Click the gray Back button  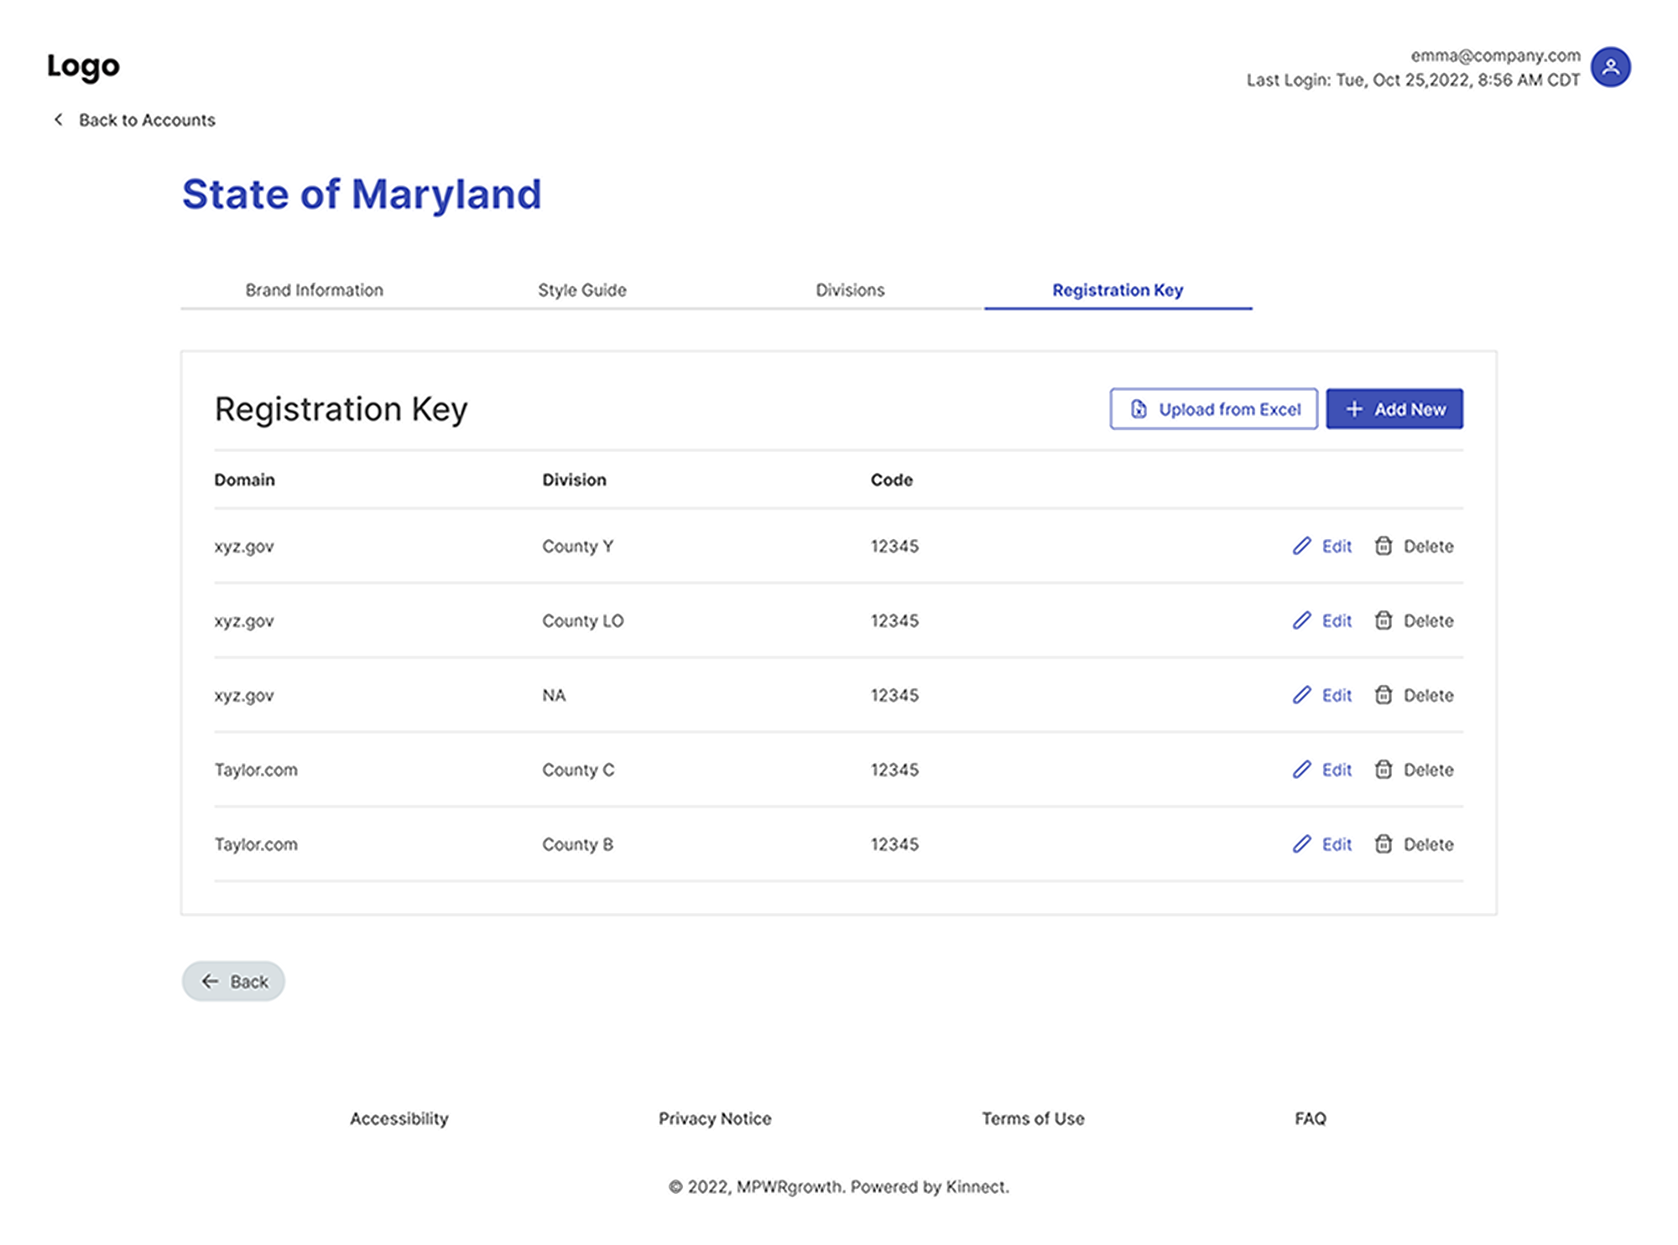pos(233,981)
